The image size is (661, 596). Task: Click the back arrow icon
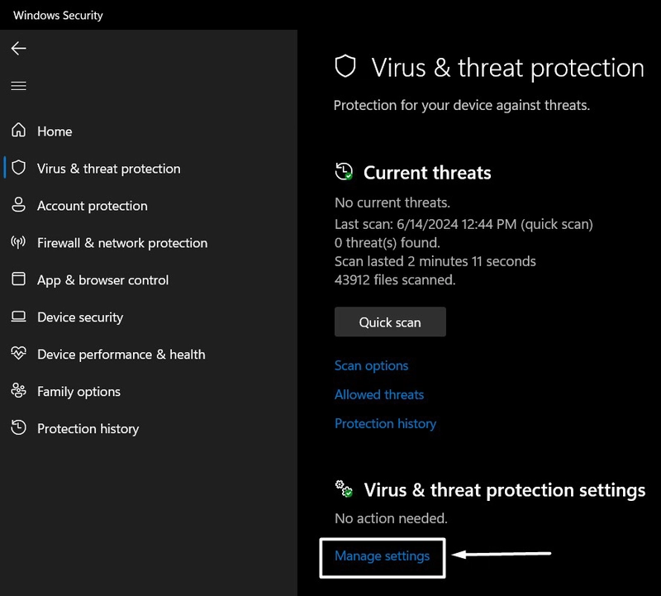click(x=19, y=49)
